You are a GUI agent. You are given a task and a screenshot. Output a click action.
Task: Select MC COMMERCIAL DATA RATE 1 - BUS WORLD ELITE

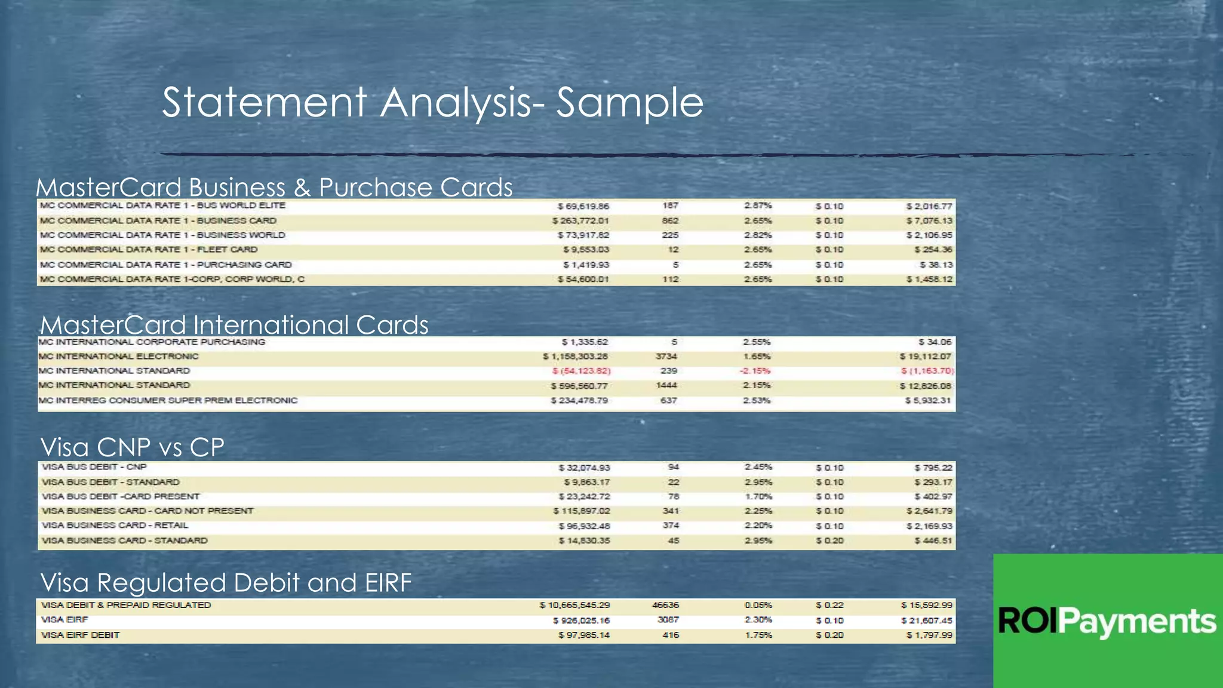(x=162, y=205)
